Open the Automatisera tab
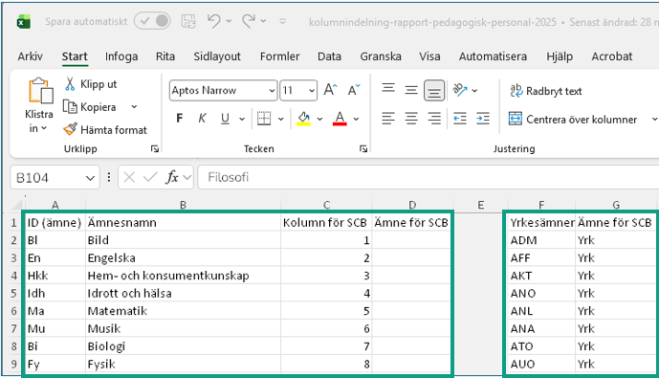 point(493,56)
